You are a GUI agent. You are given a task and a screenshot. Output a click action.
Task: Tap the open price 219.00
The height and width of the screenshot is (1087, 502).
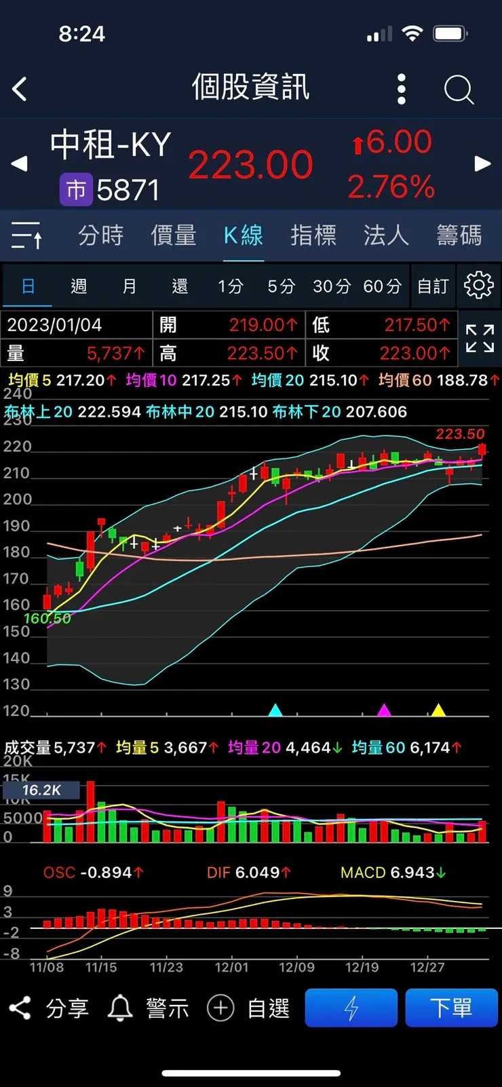[x=263, y=325]
